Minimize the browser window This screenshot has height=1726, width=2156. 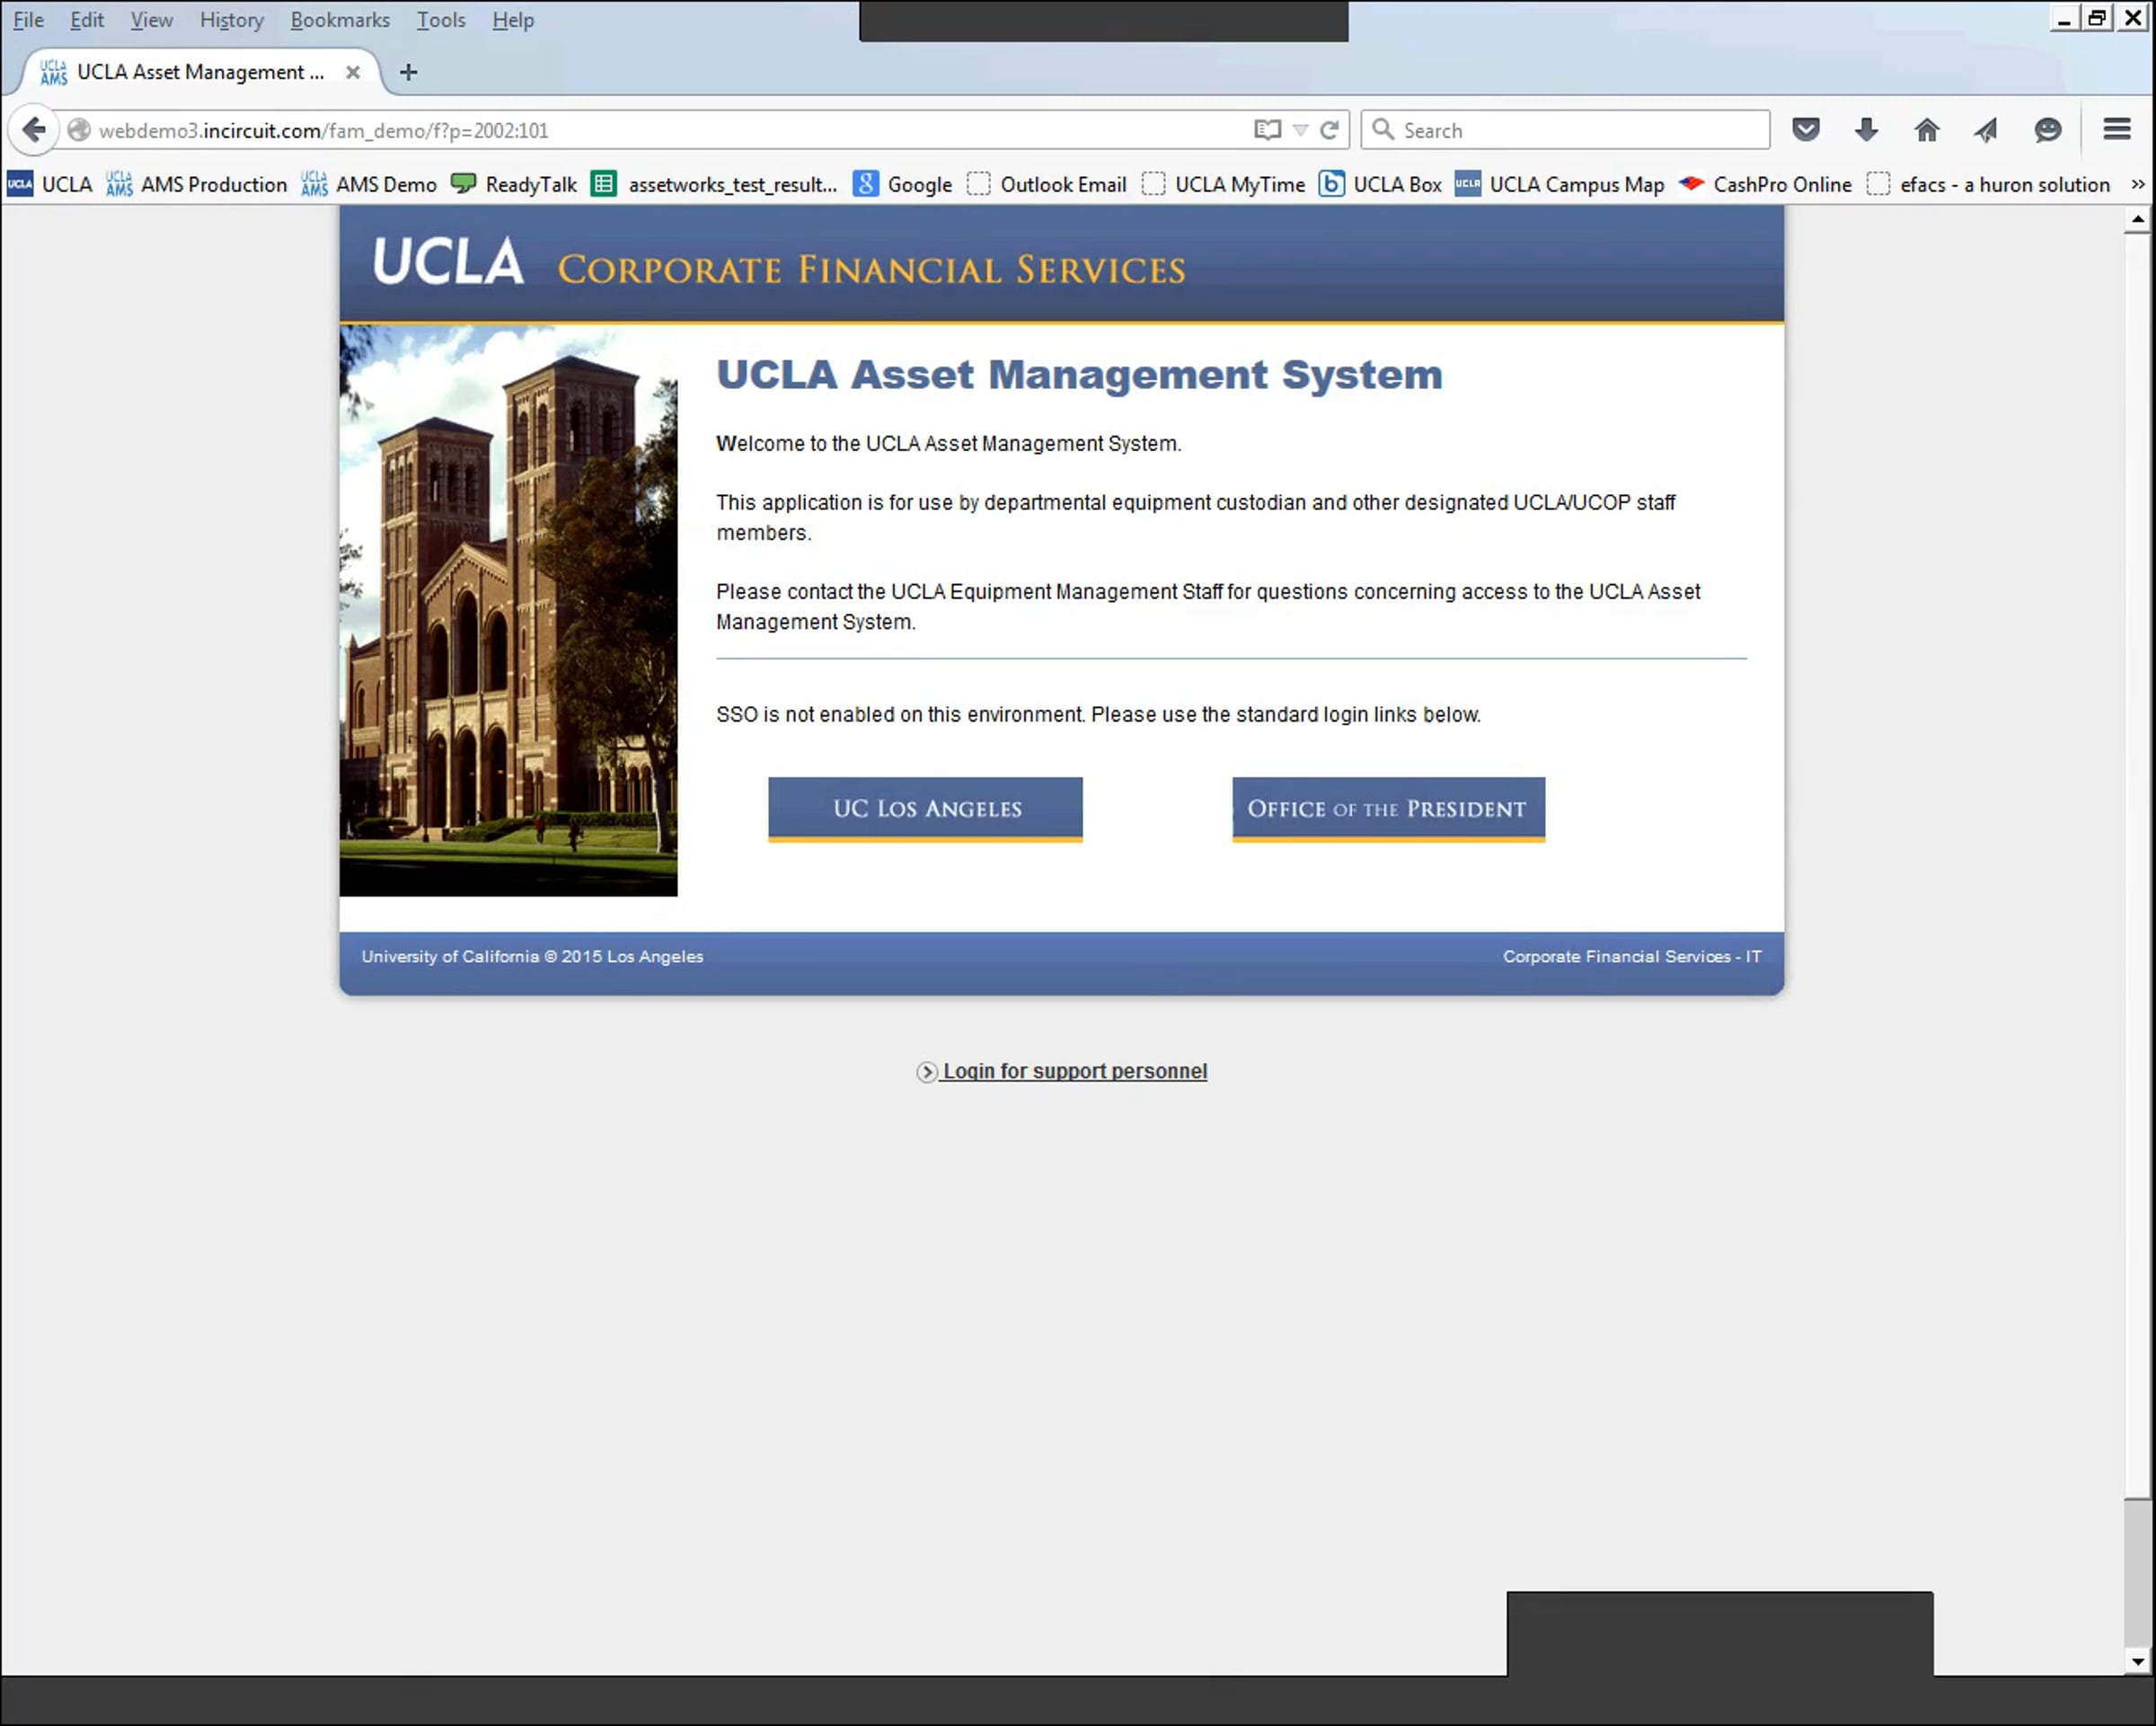point(2064,18)
